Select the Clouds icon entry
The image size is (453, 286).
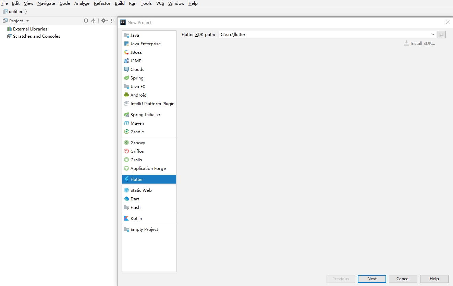[126, 70]
